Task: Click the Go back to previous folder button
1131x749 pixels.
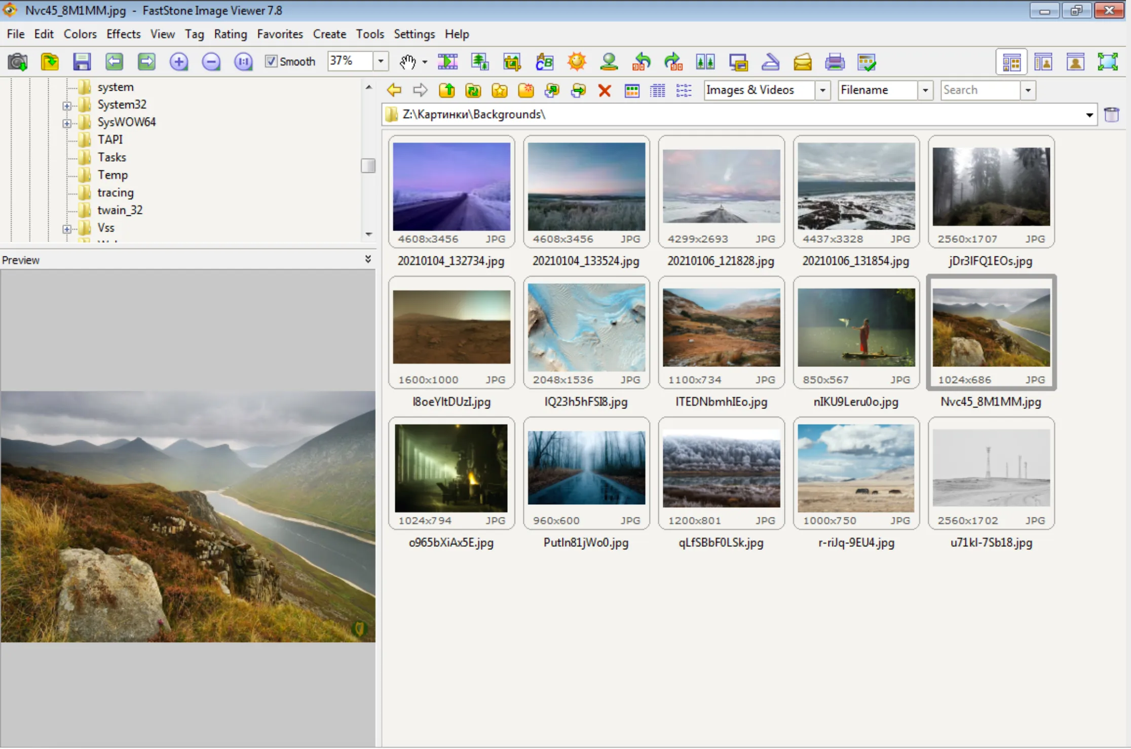Action: click(x=393, y=90)
